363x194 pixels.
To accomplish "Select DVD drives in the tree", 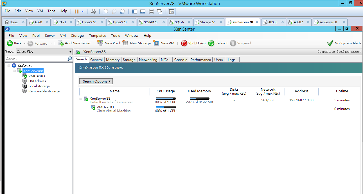I will click(37, 81).
